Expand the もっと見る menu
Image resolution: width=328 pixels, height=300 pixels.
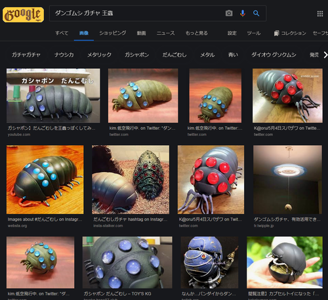tap(197, 33)
